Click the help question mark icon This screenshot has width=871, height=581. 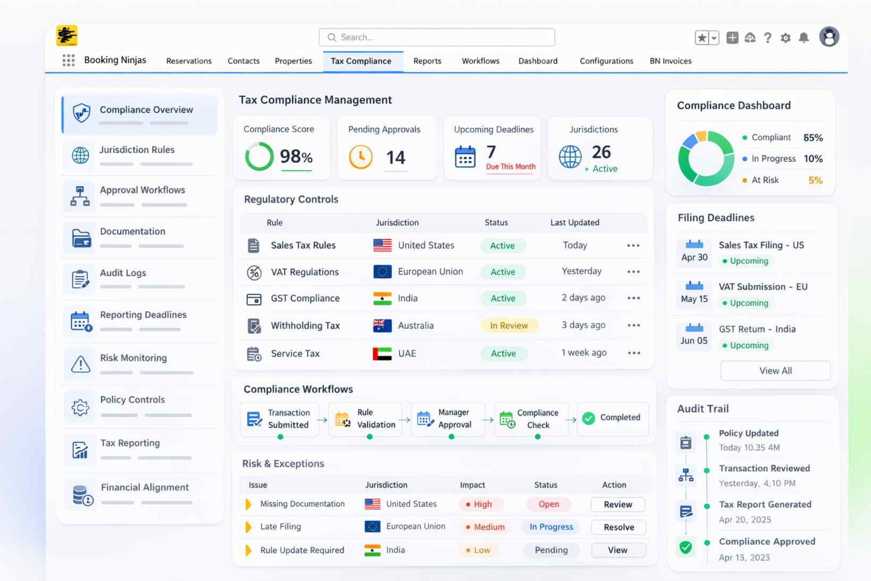click(768, 38)
